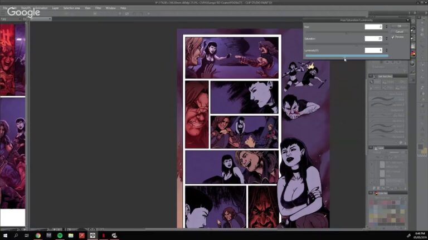Open the taskbar clock and date
Screen dimensions: 428x240
coord(420,236)
